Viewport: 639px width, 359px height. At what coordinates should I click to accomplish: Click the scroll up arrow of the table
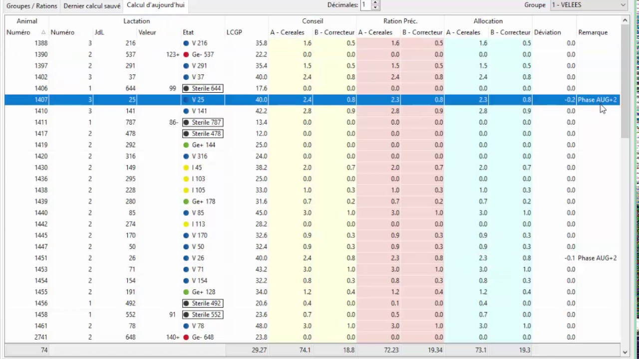click(x=625, y=20)
